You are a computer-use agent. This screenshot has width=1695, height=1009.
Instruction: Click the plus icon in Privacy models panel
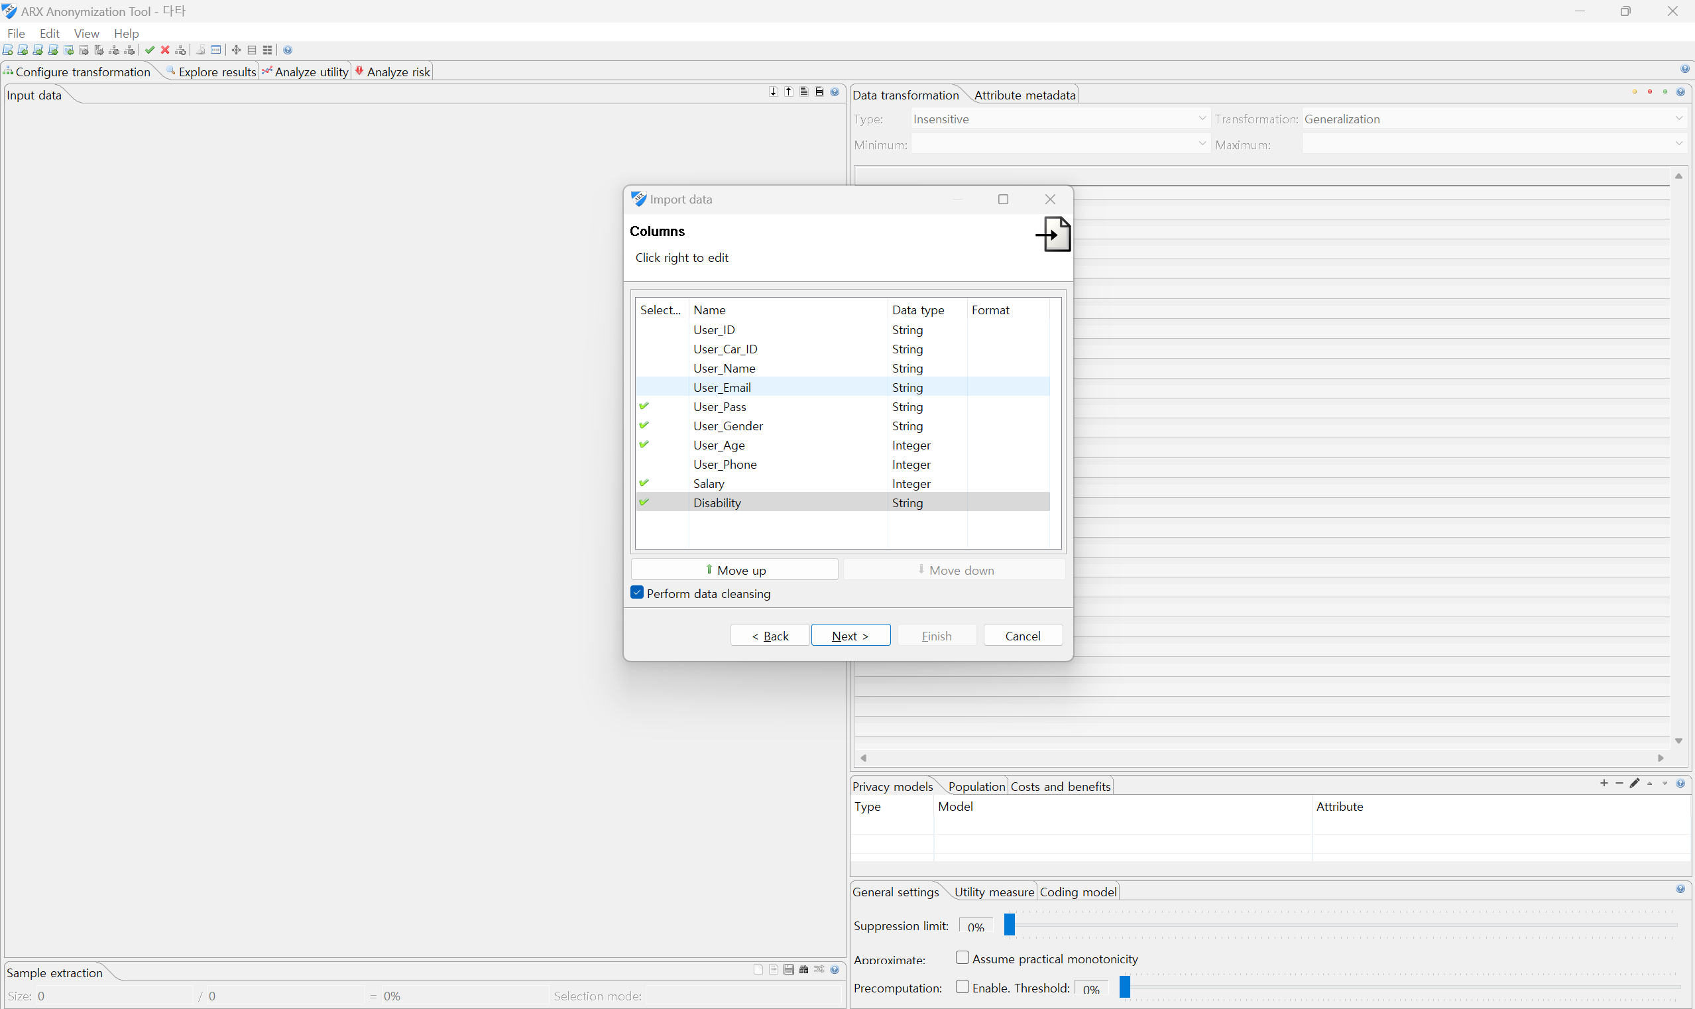pos(1604,783)
